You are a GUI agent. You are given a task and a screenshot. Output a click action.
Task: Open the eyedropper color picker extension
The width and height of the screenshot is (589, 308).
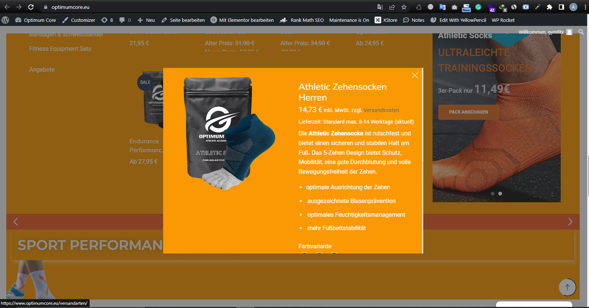537,7
